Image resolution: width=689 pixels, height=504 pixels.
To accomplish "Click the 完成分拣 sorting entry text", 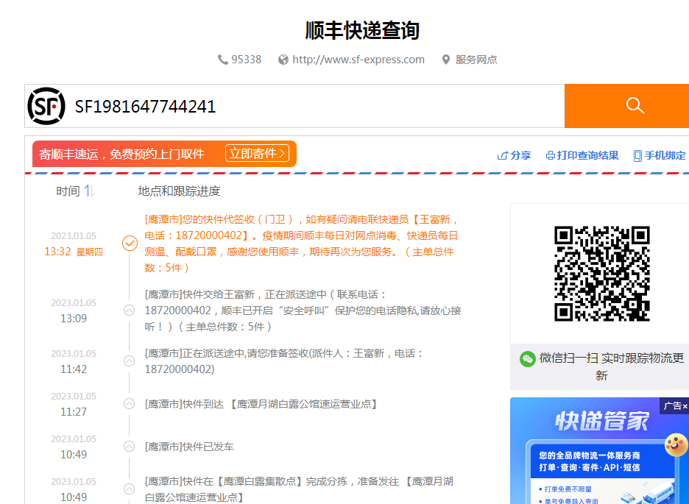I will (299, 489).
